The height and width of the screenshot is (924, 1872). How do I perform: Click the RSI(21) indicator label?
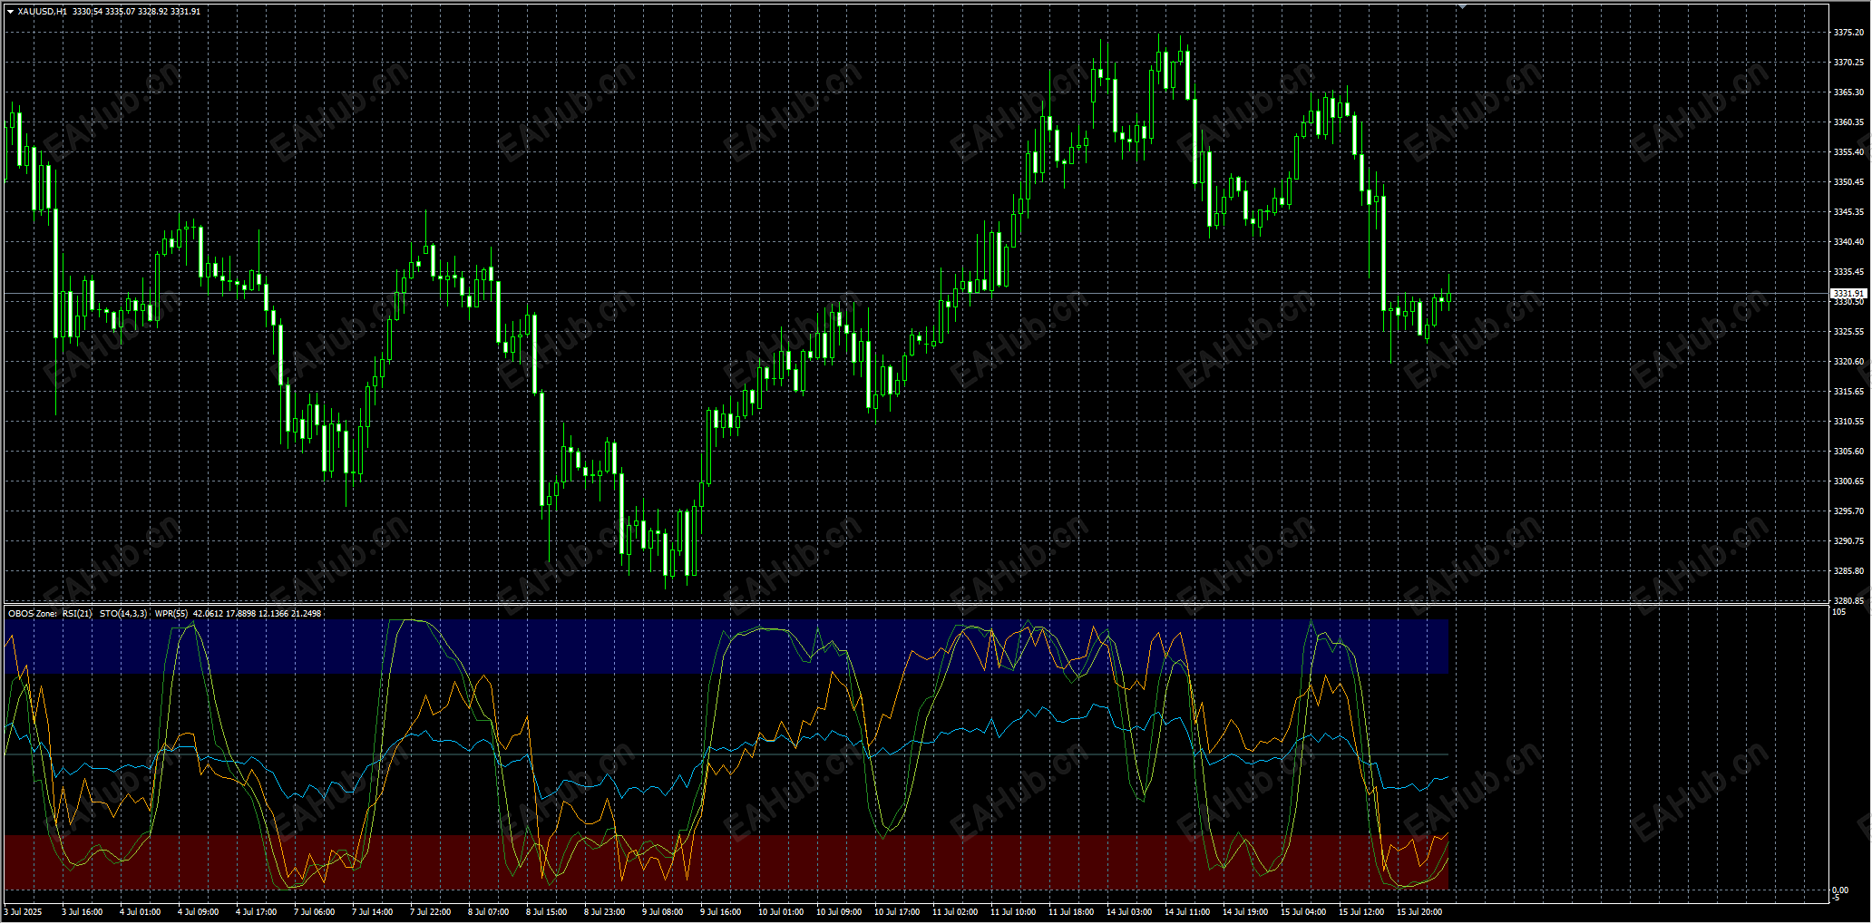(x=77, y=614)
